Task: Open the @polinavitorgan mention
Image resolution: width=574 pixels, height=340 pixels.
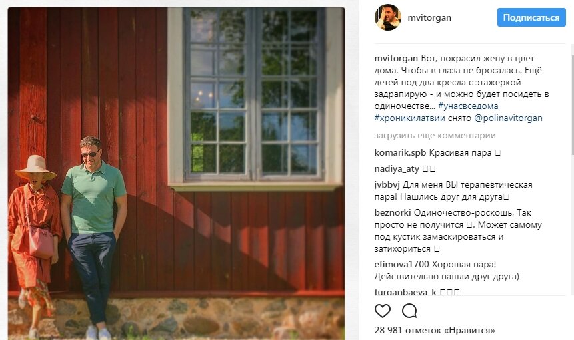Action: pyautogui.click(x=508, y=118)
